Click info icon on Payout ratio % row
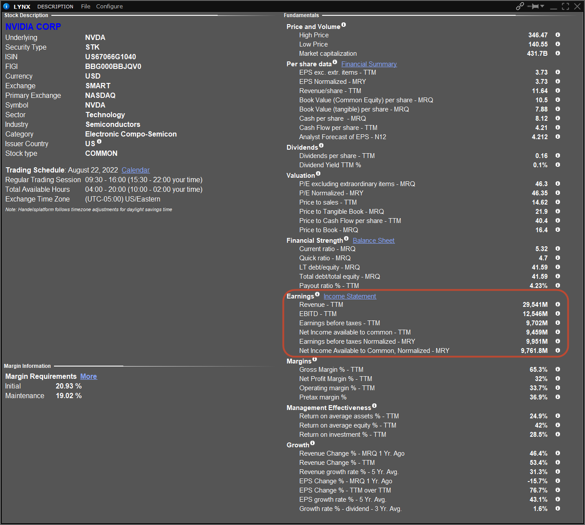 (558, 285)
